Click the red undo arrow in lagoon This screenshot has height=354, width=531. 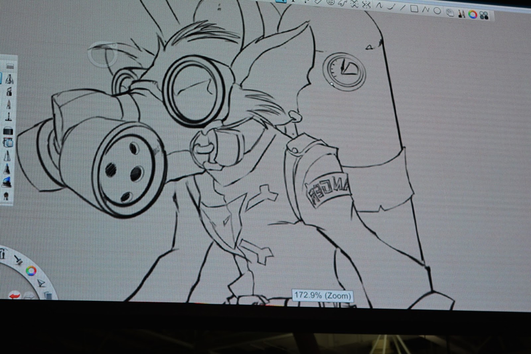coord(14,296)
